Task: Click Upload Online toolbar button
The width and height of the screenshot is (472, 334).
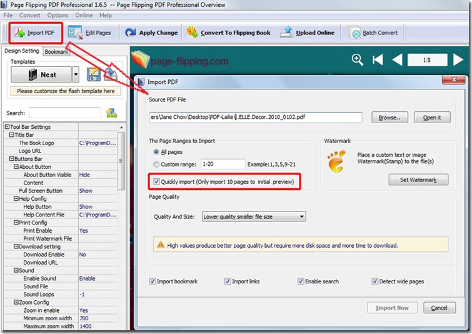Action: tap(308, 33)
